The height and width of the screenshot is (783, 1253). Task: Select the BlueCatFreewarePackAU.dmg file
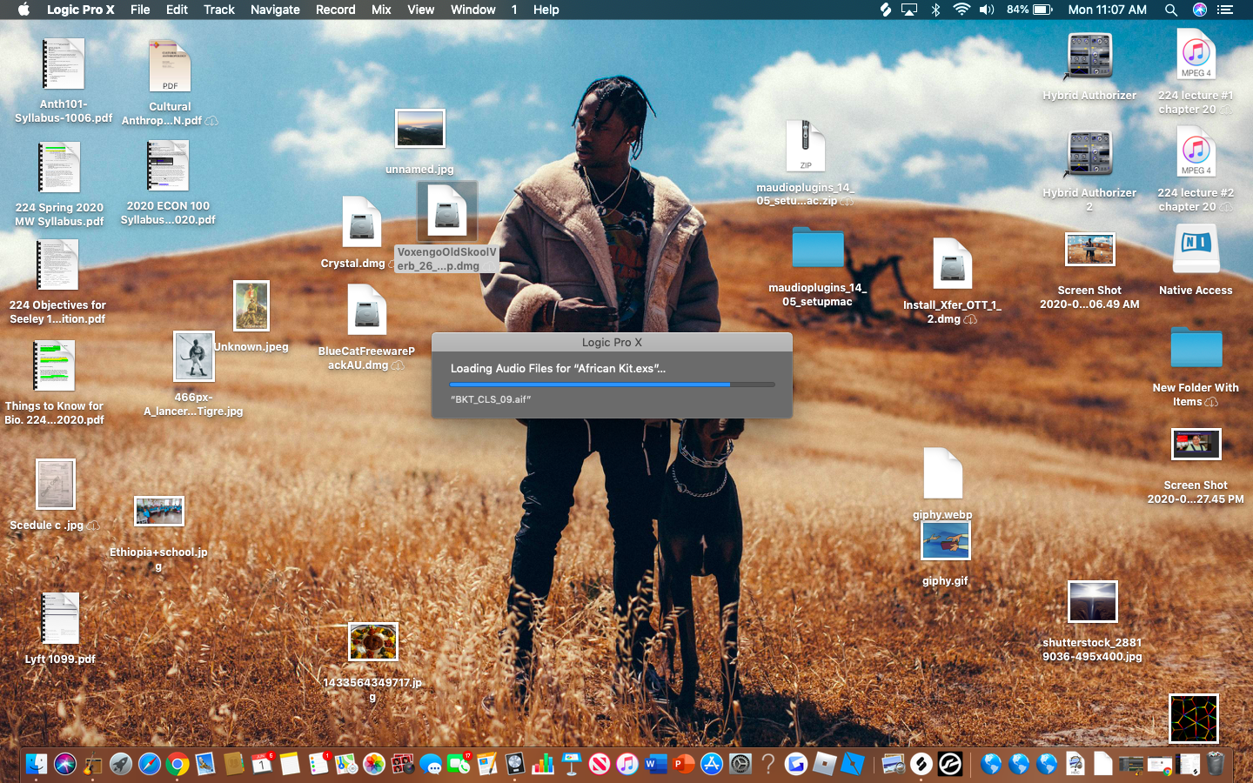point(367,311)
